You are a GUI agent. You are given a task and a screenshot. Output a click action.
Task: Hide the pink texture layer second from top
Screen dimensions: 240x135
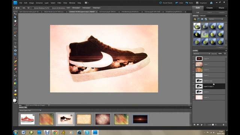pyautogui.click(x=193, y=64)
